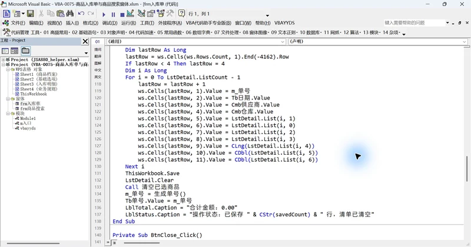The image size is (471, 247).
Task: Click the 中文 button in code gutter
Action: 98,70
